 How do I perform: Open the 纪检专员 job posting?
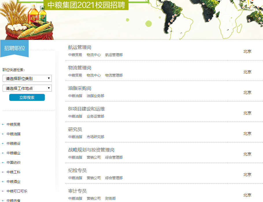(77, 171)
